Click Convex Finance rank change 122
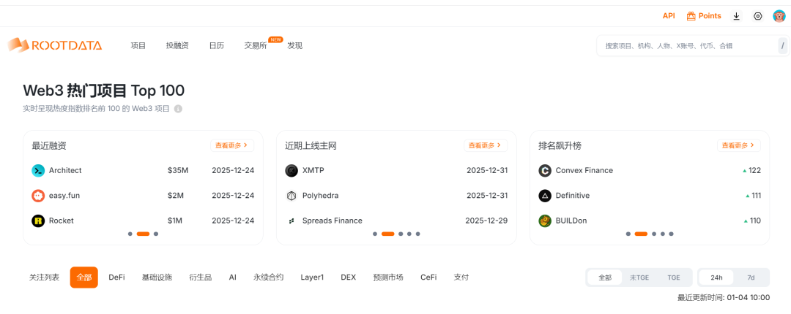791x314 pixels. 751,171
